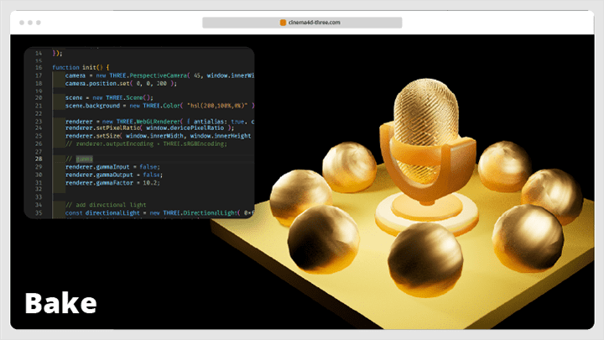The width and height of the screenshot is (604, 340).
Task: Click line number 16 beside function init
Action: coord(39,67)
